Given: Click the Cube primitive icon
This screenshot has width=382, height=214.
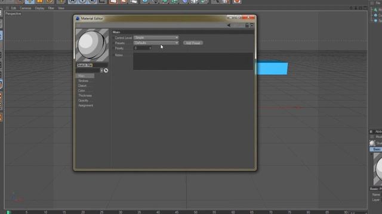Looking at the screenshot, I should coord(145,1).
